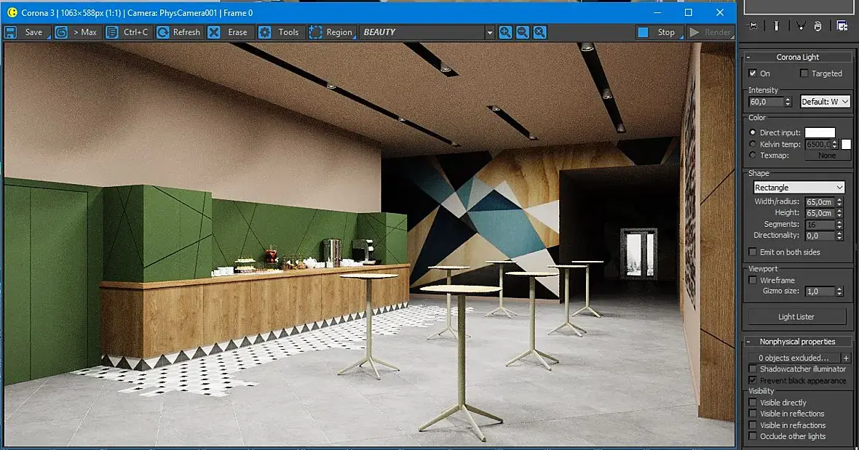Zoom out of the render
Screen dimensions: 859x450
click(x=523, y=32)
